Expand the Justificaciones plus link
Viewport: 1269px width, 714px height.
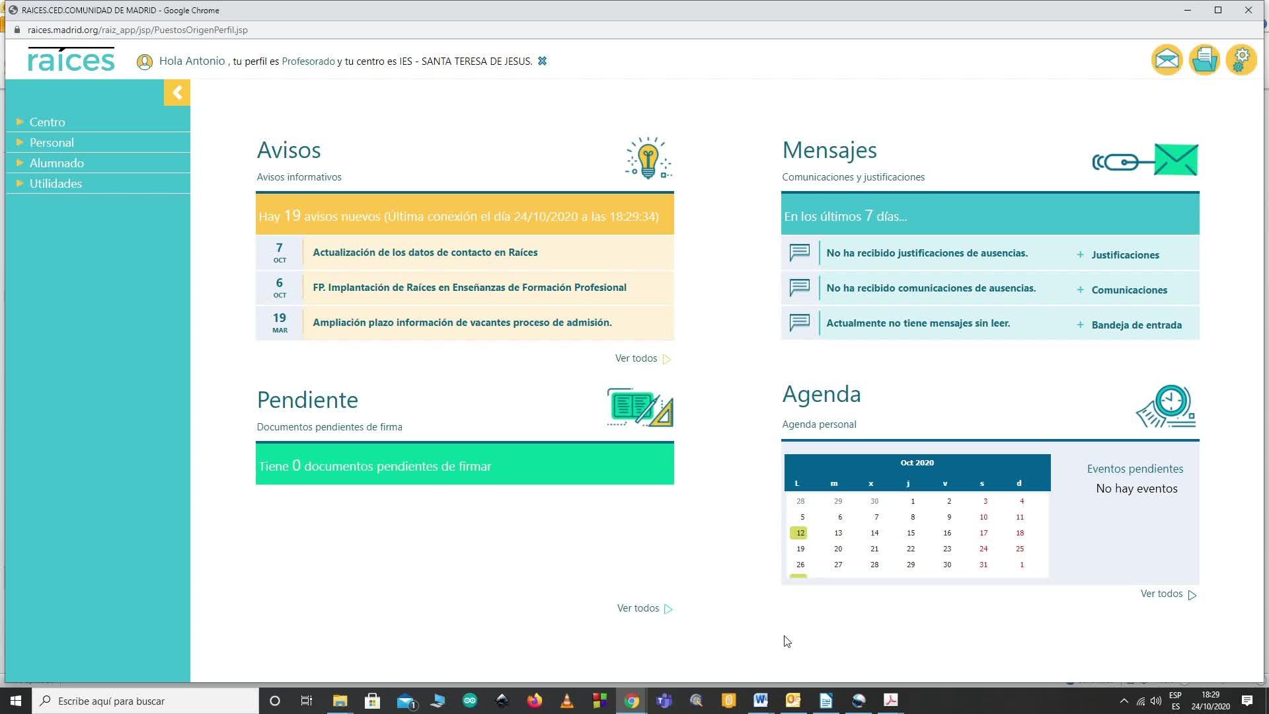[1124, 255]
